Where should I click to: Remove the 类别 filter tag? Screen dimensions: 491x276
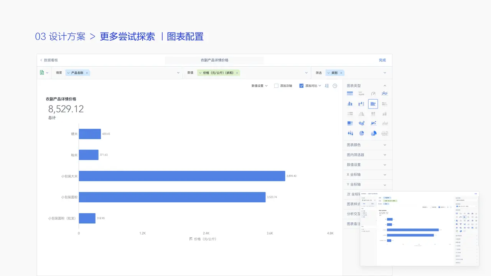pyautogui.click(x=341, y=73)
